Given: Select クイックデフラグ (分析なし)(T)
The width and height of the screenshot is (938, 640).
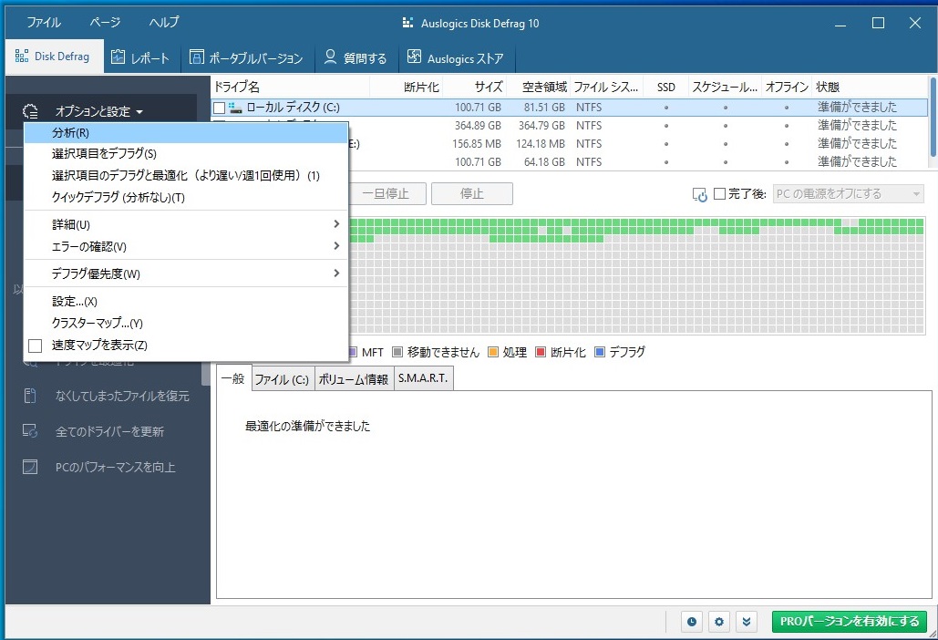Looking at the screenshot, I should pyautogui.click(x=186, y=198).
